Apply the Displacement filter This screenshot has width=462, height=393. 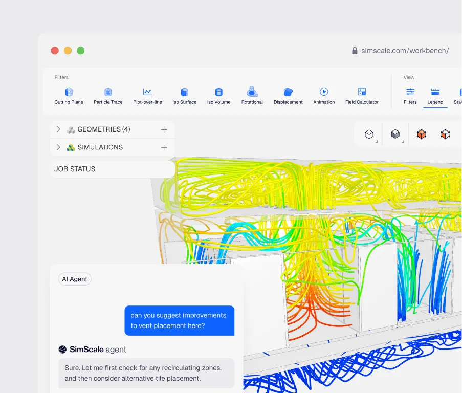tap(288, 96)
